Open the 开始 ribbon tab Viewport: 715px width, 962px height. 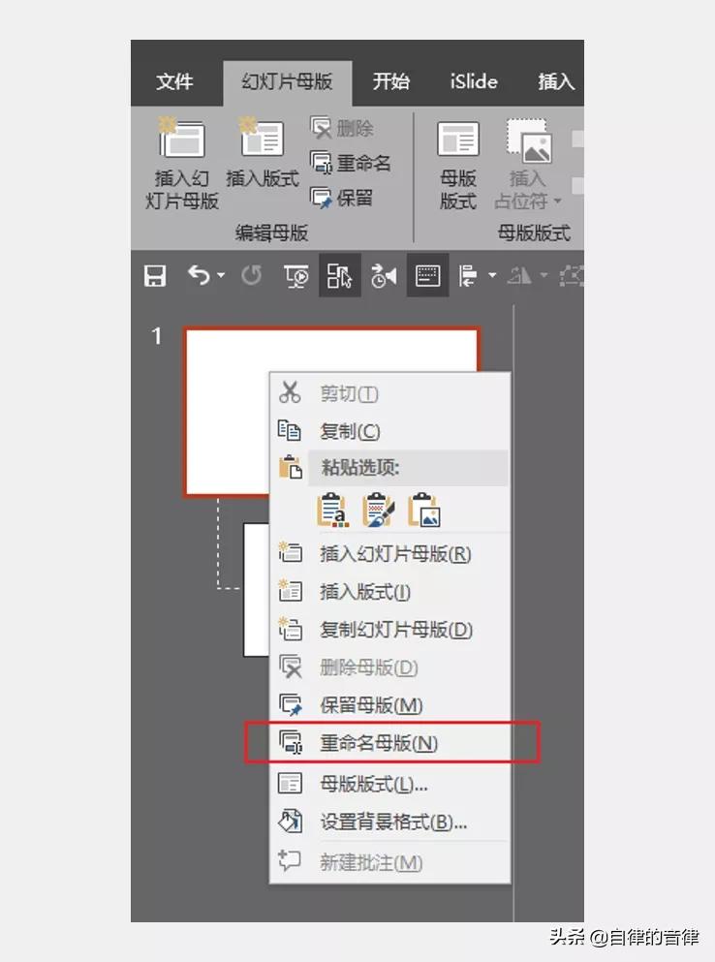[391, 81]
